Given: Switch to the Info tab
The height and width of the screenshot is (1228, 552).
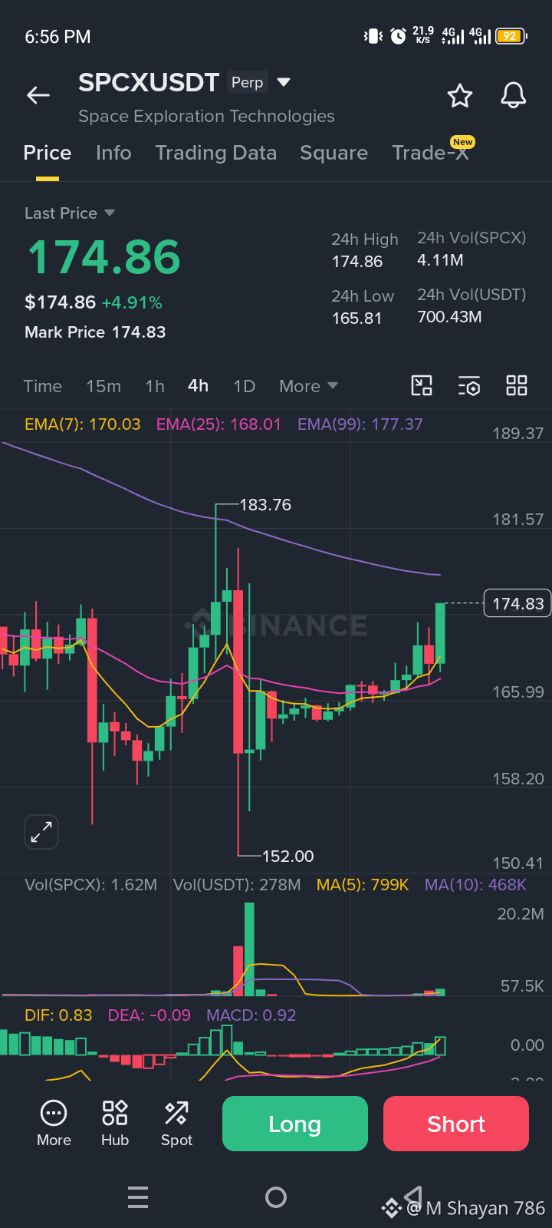Looking at the screenshot, I should (113, 153).
